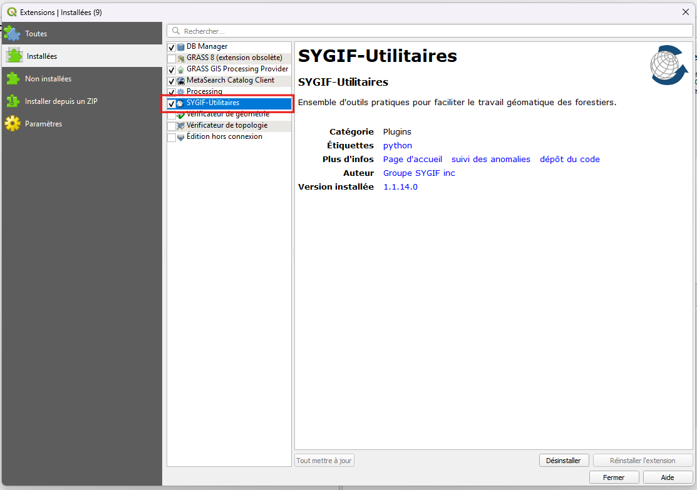Click the GRASS GIS Processing Provider icon
The height and width of the screenshot is (490, 697).
coord(181,69)
